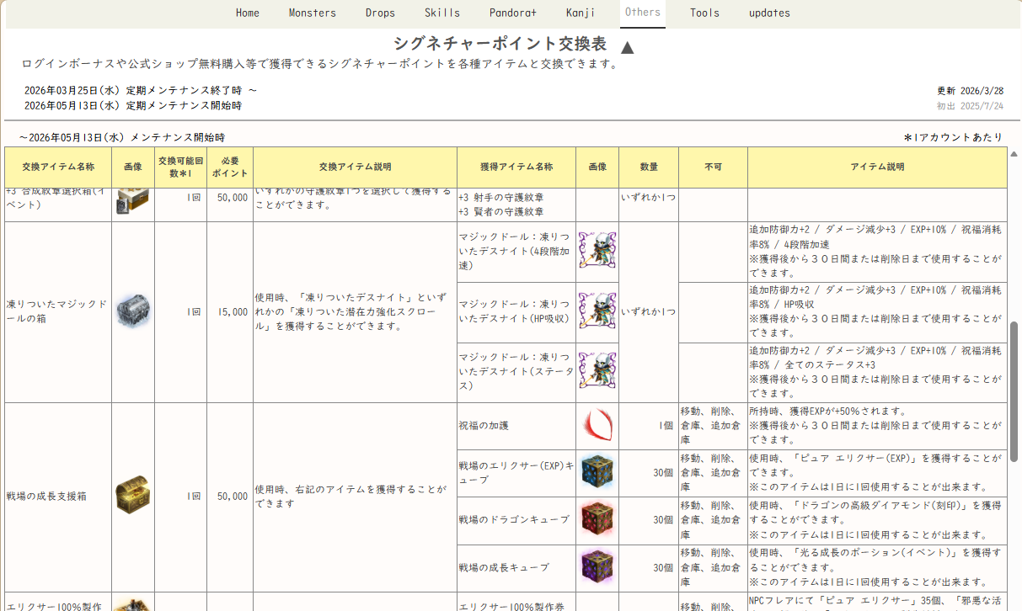The height and width of the screenshot is (611, 1022).
Task: Collapse section via triangle beside シグネチャーポイント交換表
Action: pyautogui.click(x=628, y=47)
